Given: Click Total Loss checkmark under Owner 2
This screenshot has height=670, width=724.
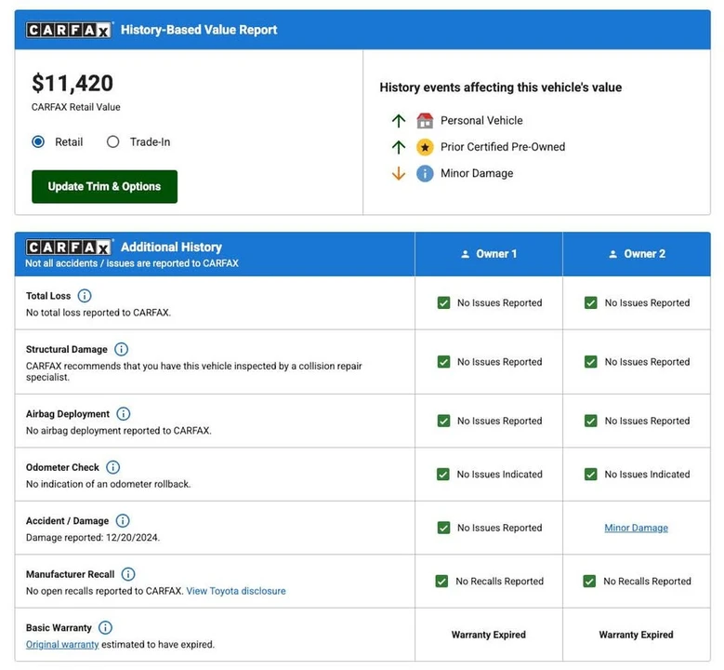Looking at the screenshot, I should coord(591,302).
